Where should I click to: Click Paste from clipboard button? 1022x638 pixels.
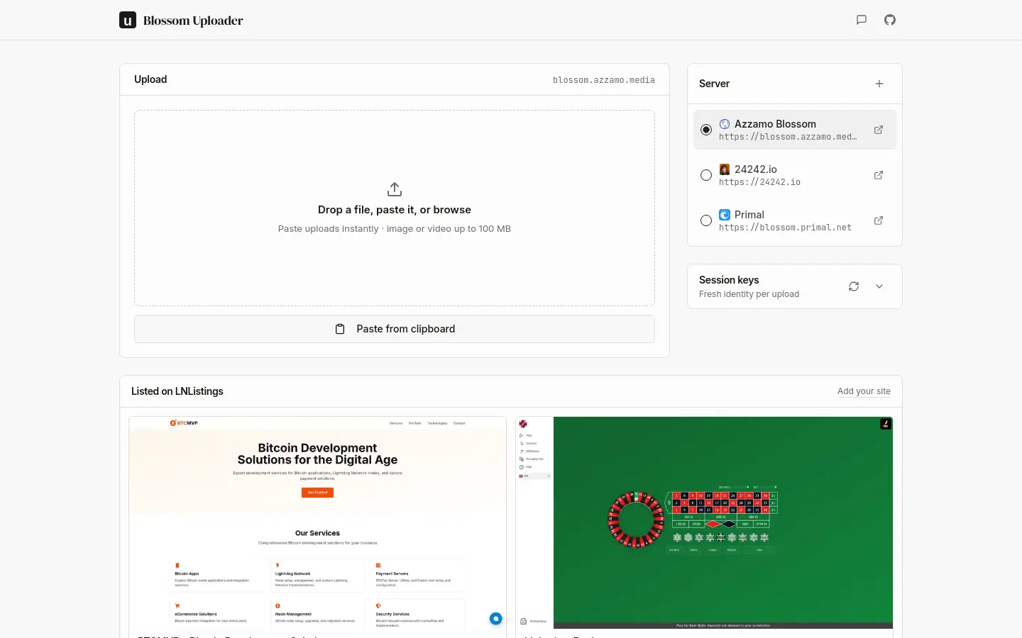[395, 329]
